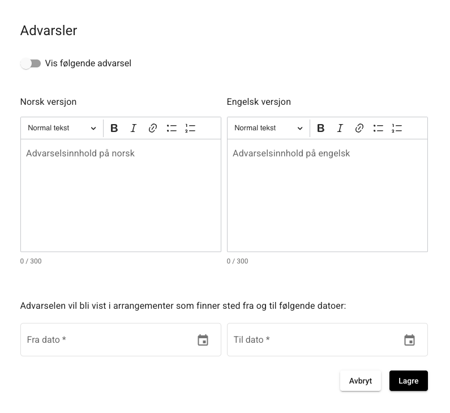Open calendar picker for 'Fra dato'
The height and width of the screenshot is (413, 450).
click(x=203, y=340)
